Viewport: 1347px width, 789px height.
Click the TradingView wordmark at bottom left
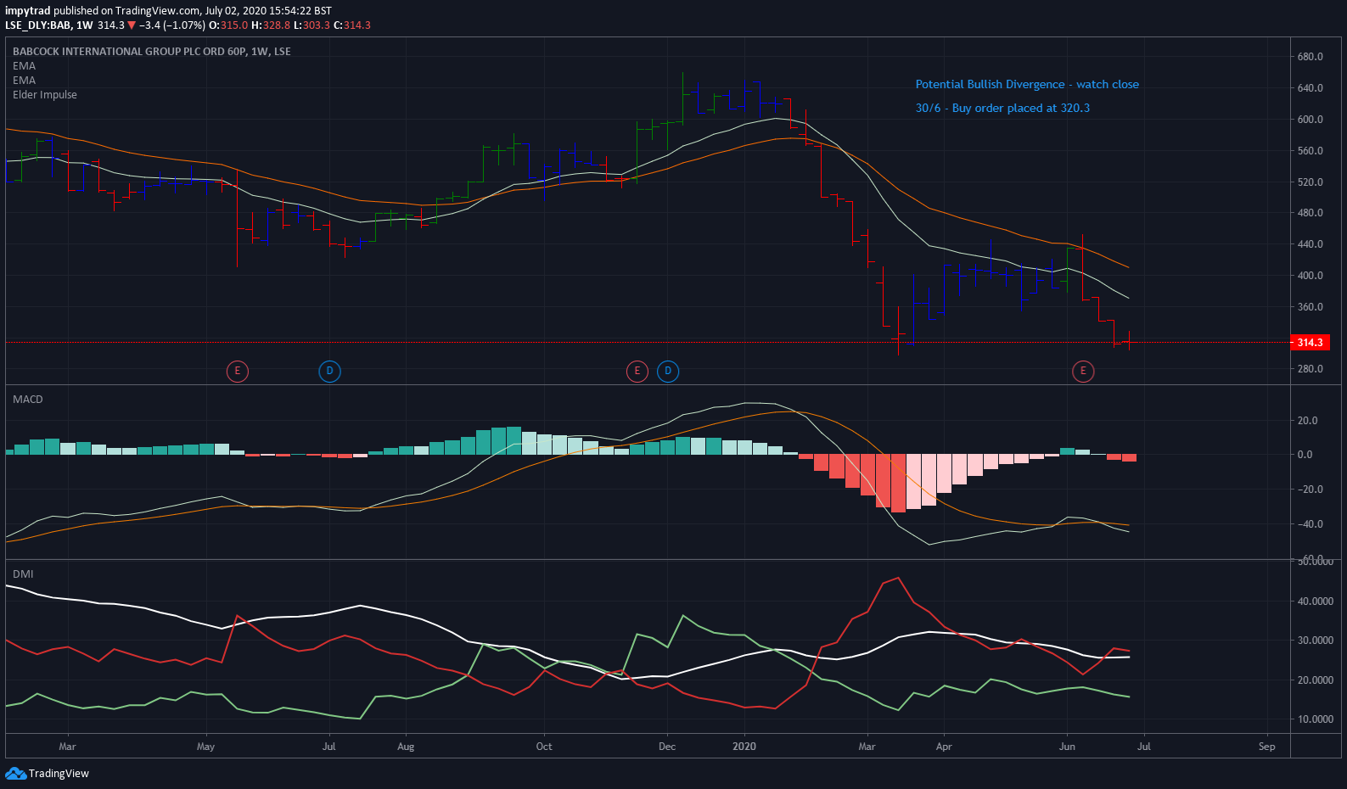[x=59, y=774]
